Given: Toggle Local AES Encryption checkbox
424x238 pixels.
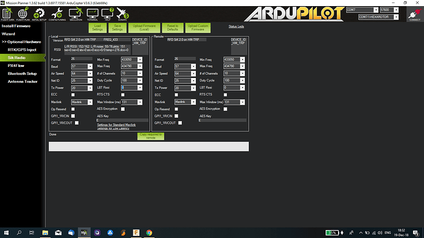Looking at the screenshot, I should click(x=123, y=109).
